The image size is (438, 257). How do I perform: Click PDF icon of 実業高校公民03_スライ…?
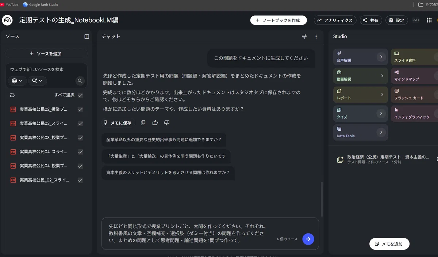pos(13,123)
